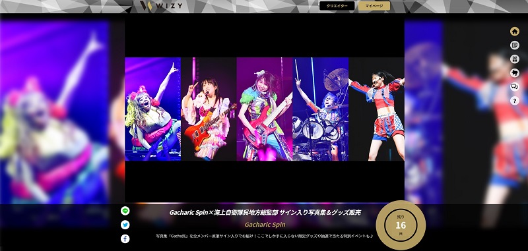Open the megaphone announcements icon in side navigation
This screenshot has height=251, width=528.
pyautogui.click(x=515, y=73)
